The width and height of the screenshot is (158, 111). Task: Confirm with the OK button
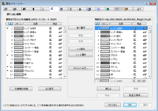130,105
